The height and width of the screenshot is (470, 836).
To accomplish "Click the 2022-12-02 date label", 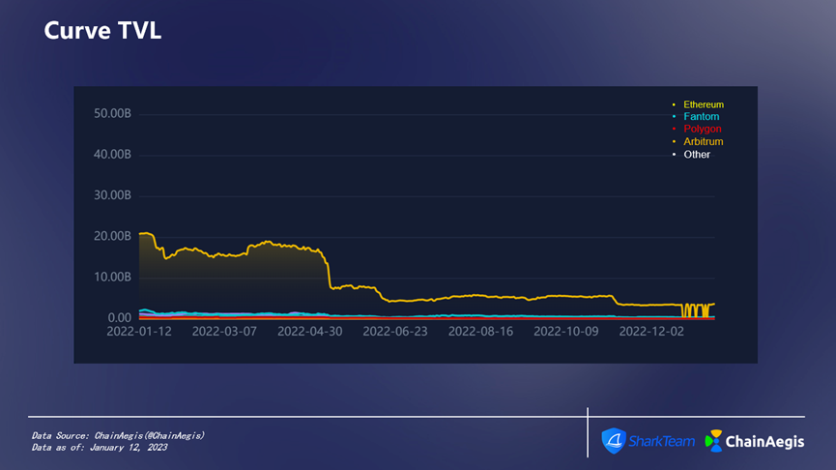I will [651, 332].
